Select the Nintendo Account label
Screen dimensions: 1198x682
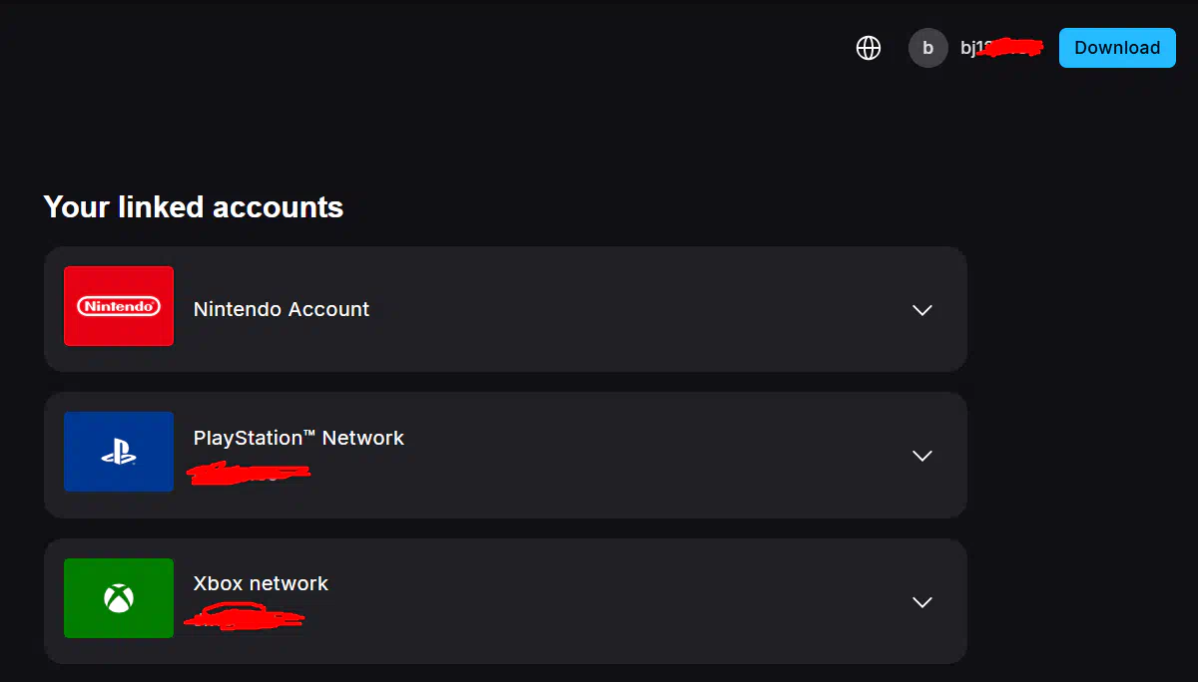coord(282,309)
